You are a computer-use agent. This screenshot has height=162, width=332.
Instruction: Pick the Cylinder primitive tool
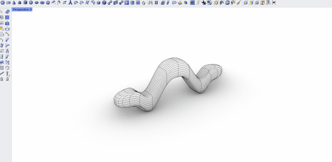(x=25, y=3)
